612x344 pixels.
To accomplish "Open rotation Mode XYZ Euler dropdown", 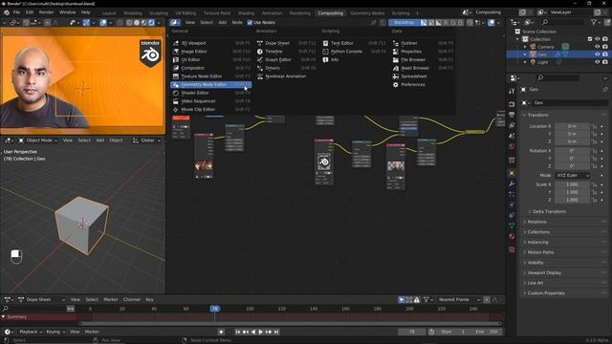I will [572, 175].
